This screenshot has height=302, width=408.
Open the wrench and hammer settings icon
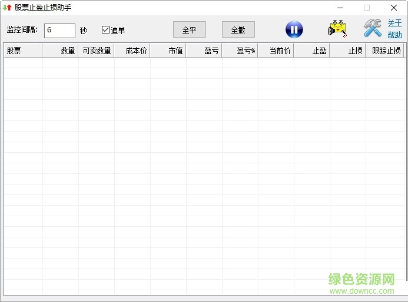(x=373, y=28)
